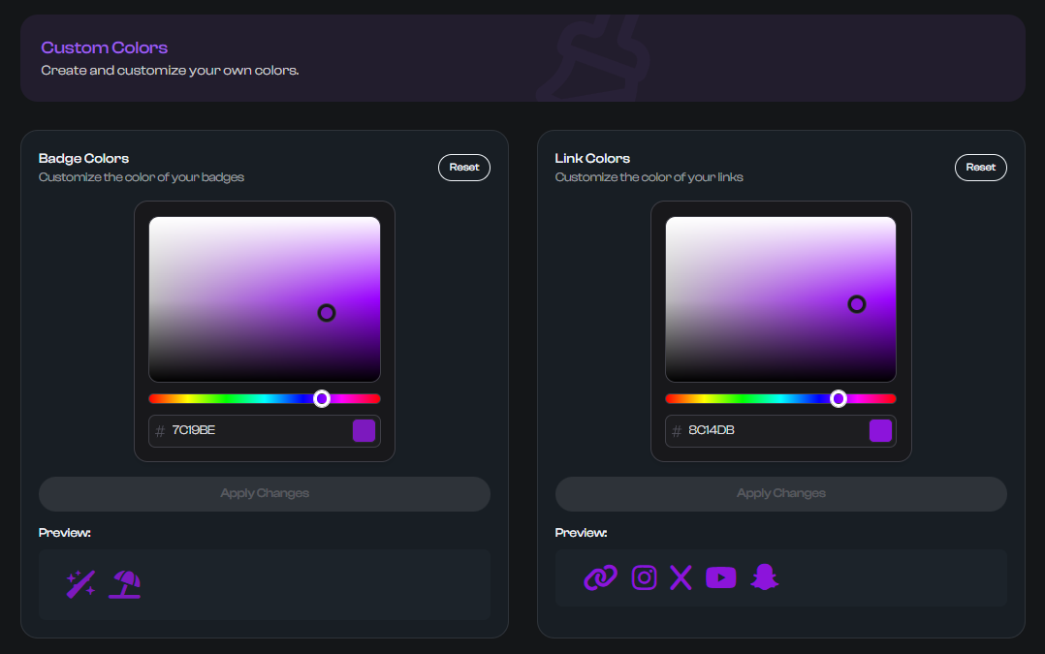Focus the 7C19BE hex color field
Screen dimensions: 1045x654
(x=265, y=431)
